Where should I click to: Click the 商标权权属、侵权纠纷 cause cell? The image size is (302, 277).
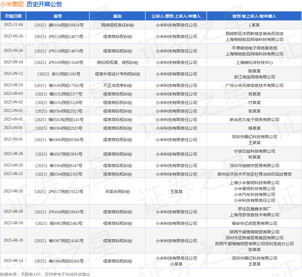click(x=117, y=62)
